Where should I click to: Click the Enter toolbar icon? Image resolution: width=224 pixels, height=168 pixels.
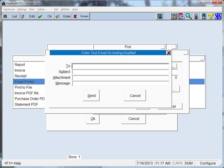click(57, 16)
